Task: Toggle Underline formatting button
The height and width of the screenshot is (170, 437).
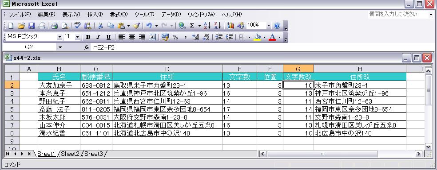Action: [x=108, y=37]
